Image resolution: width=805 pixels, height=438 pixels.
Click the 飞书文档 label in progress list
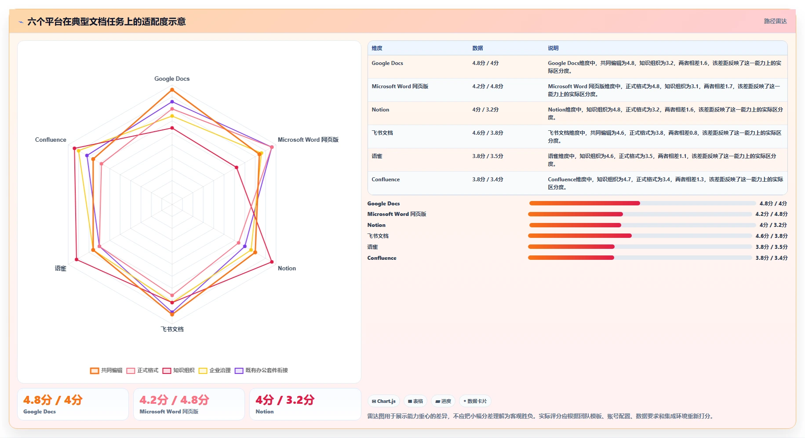point(378,236)
